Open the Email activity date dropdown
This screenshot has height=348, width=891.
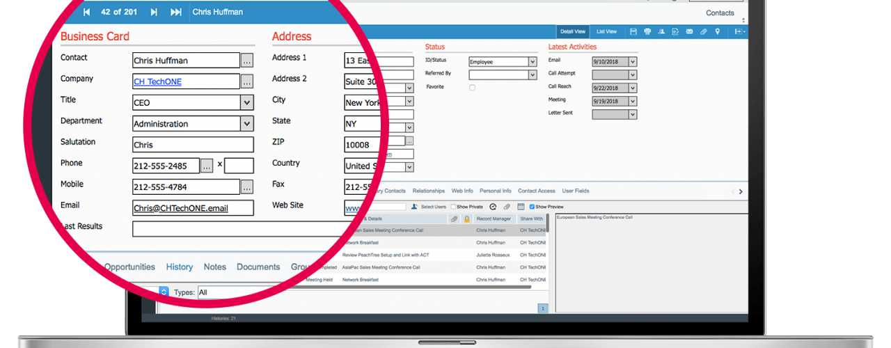click(633, 61)
